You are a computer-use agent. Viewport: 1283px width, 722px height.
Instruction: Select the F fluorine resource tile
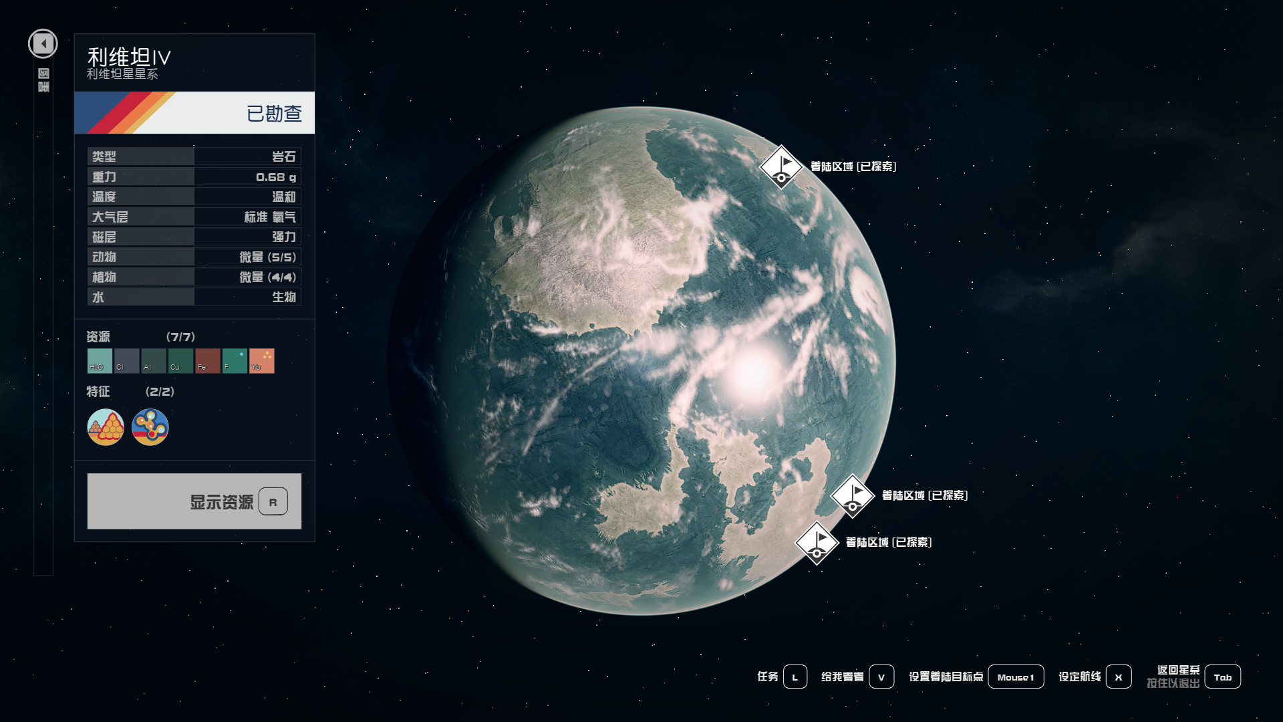point(235,361)
